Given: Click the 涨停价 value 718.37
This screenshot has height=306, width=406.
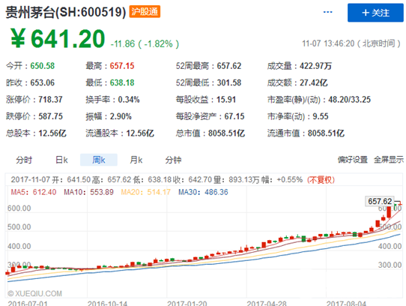Looking at the screenshot, I should click(50, 100).
